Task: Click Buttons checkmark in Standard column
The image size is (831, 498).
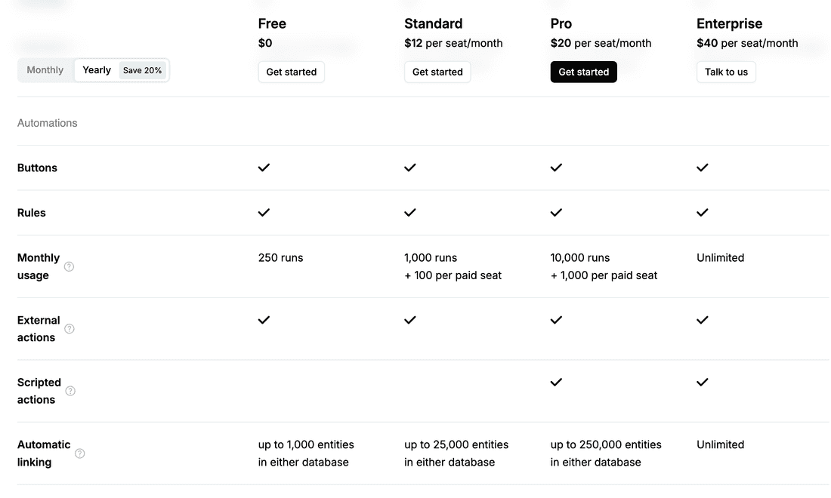Action: [410, 168]
